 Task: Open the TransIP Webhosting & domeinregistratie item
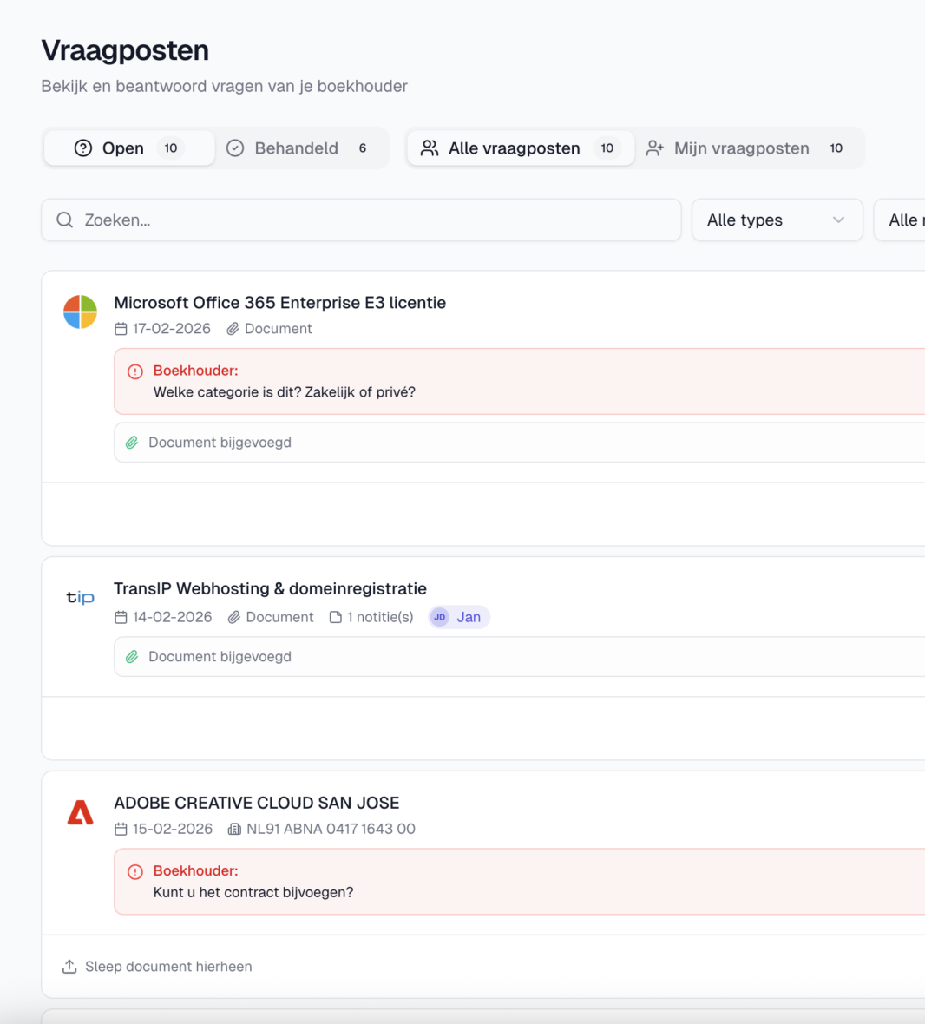[x=270, y=588]
